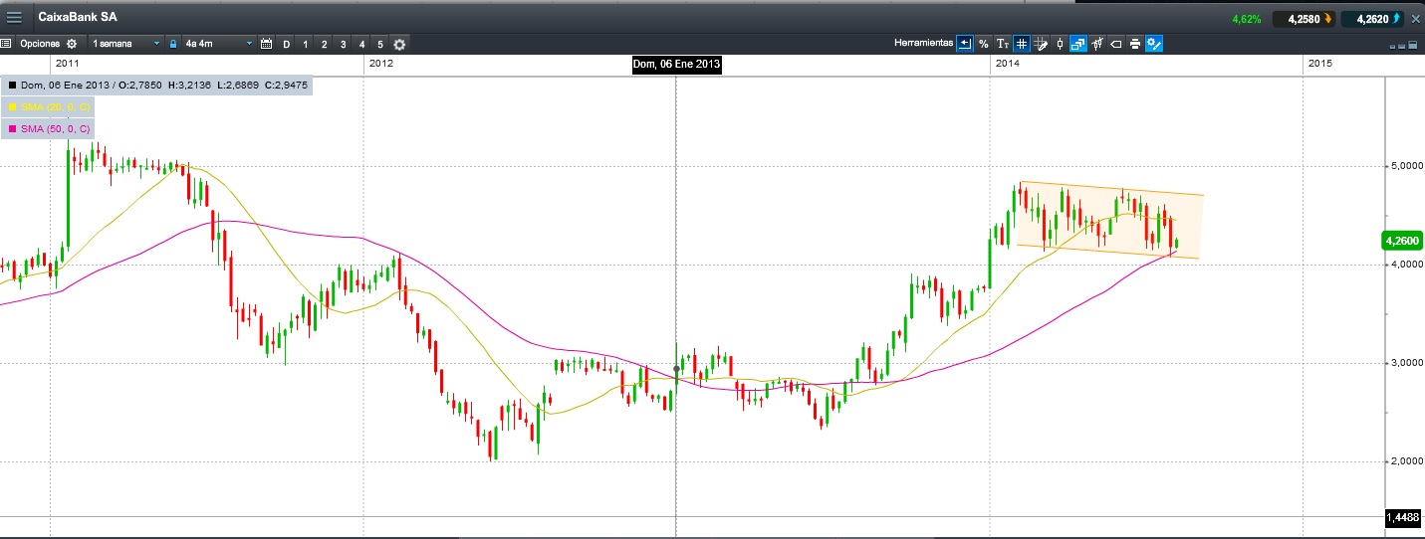
Task: Click the 1,4488 crosshair price label
Action: 1403,518
